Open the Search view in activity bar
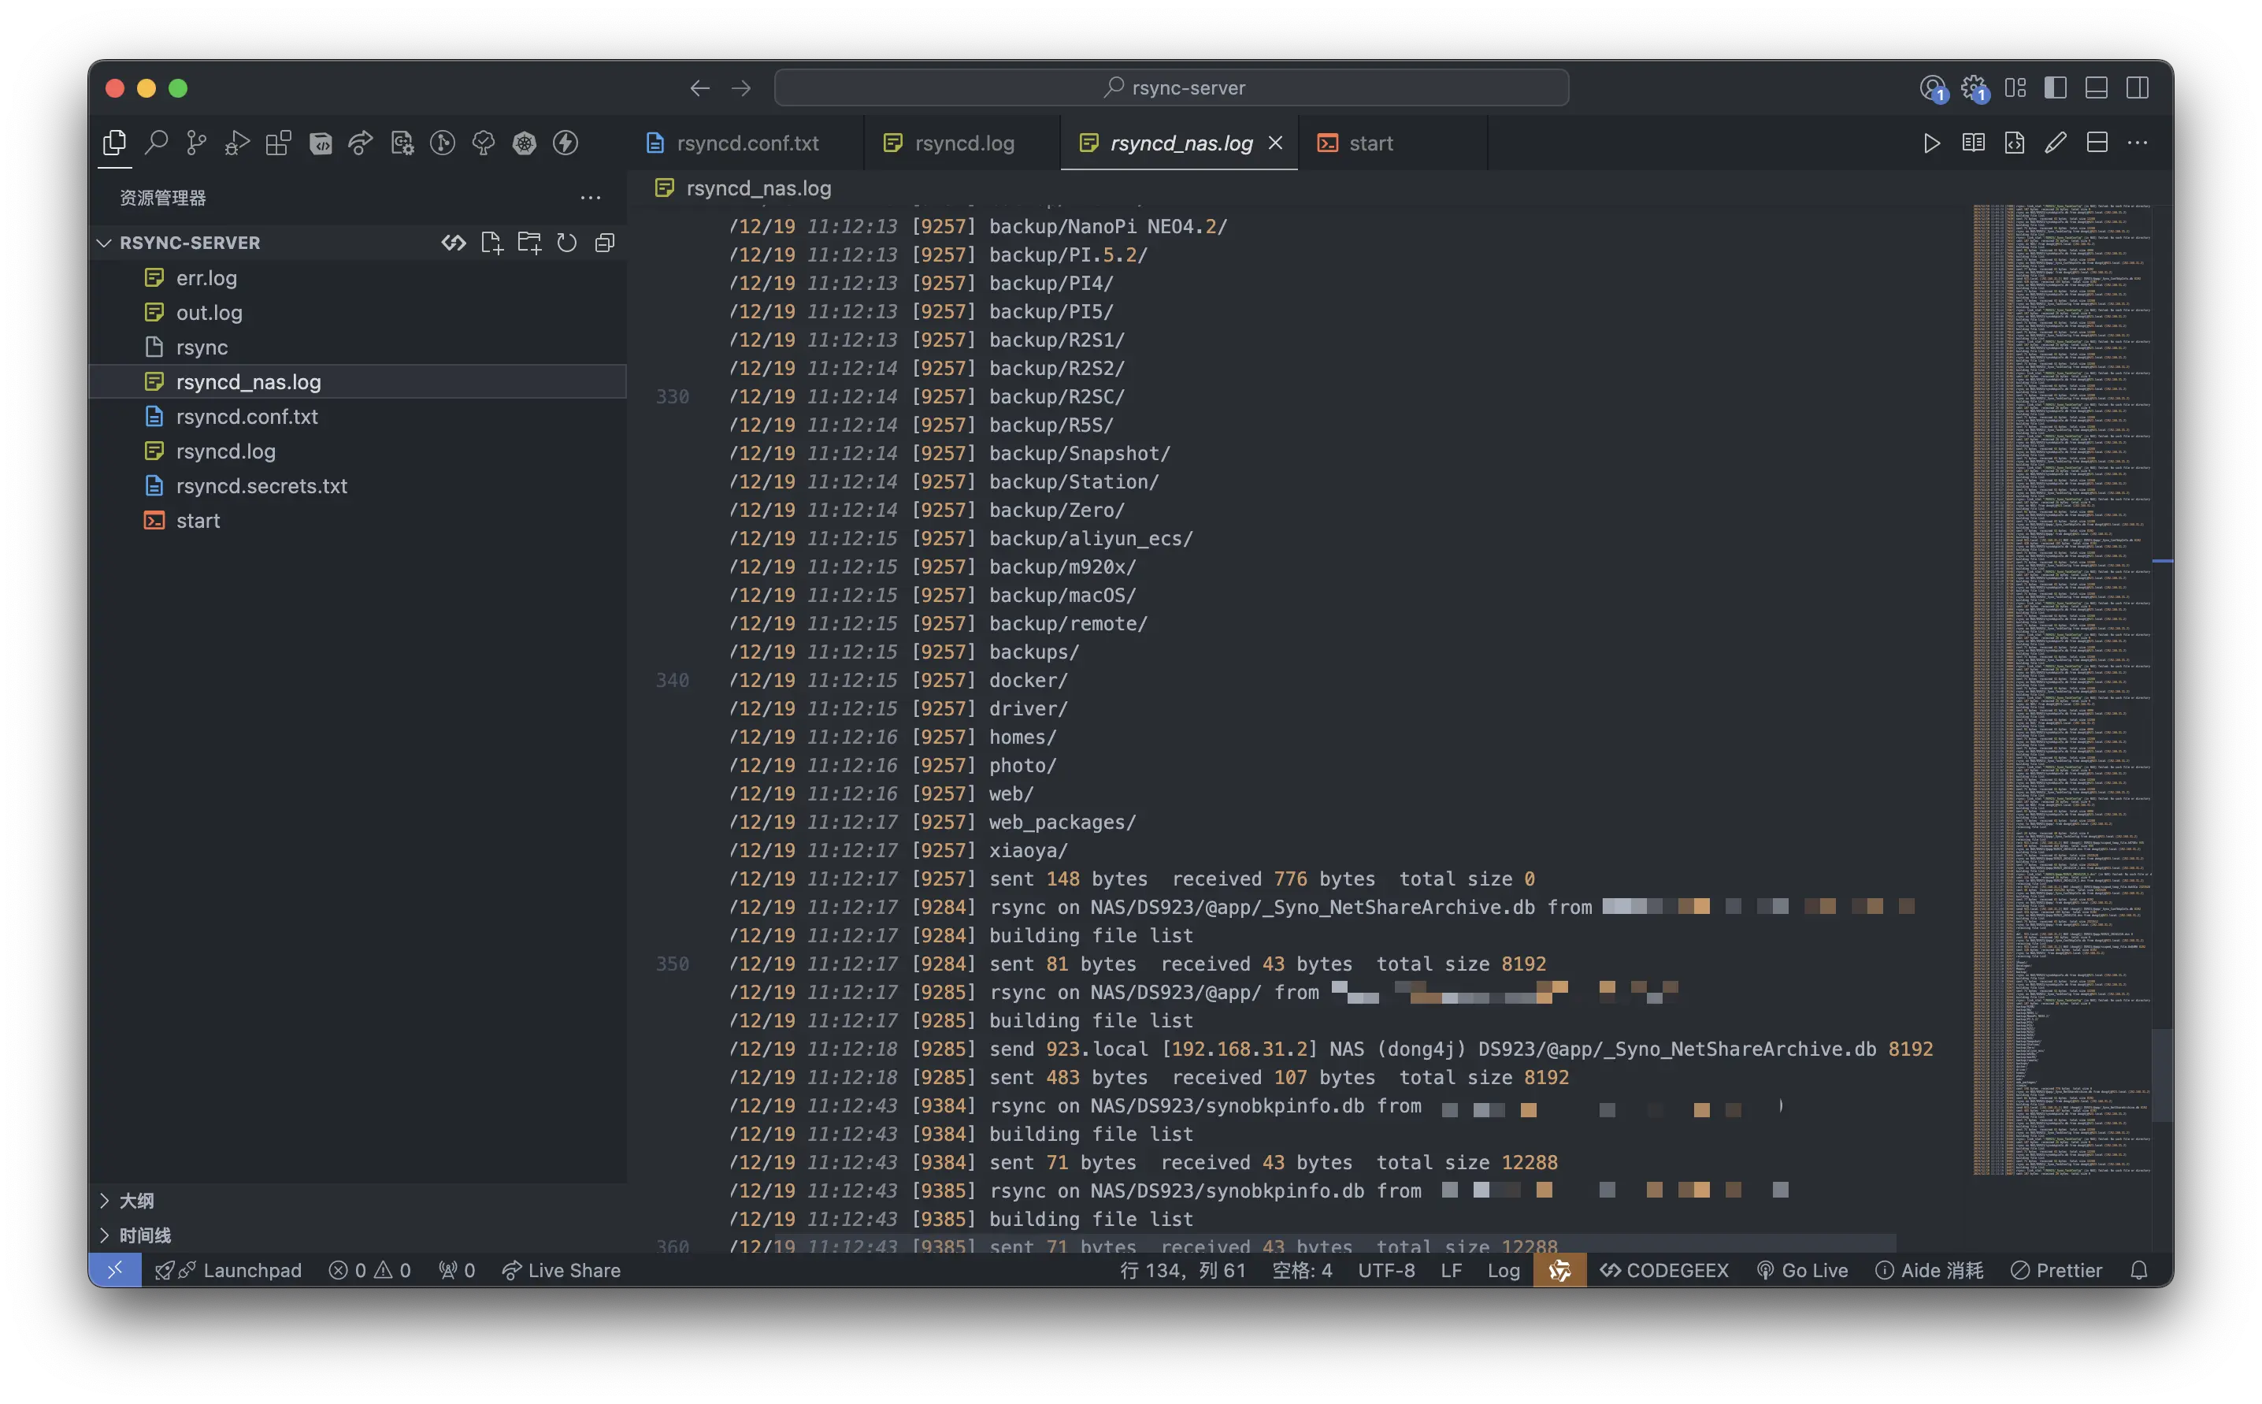The width and height of the screenshot is (2262, 1404). click(156, 142)
